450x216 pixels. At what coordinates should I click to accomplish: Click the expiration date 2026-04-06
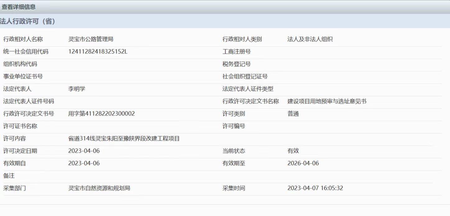[x=303, y=163]
